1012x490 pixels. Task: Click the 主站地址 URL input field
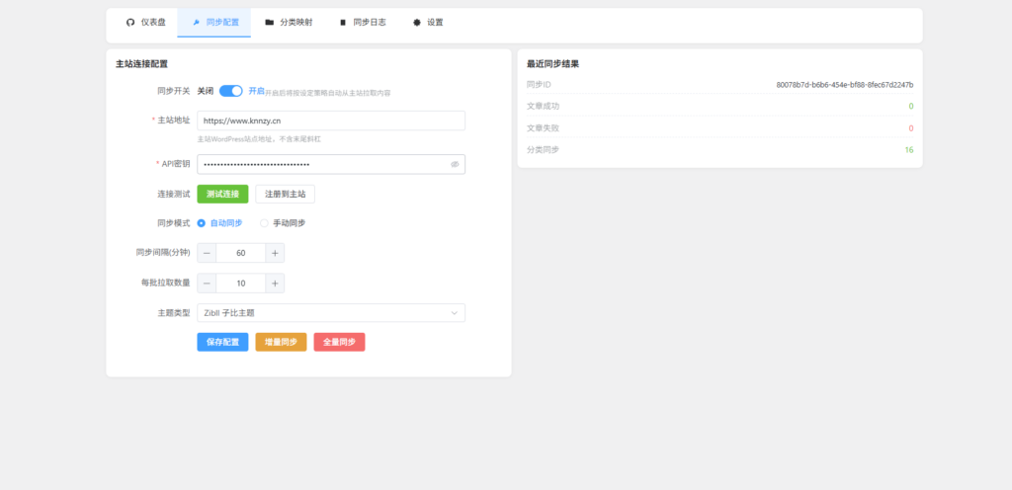331,121
